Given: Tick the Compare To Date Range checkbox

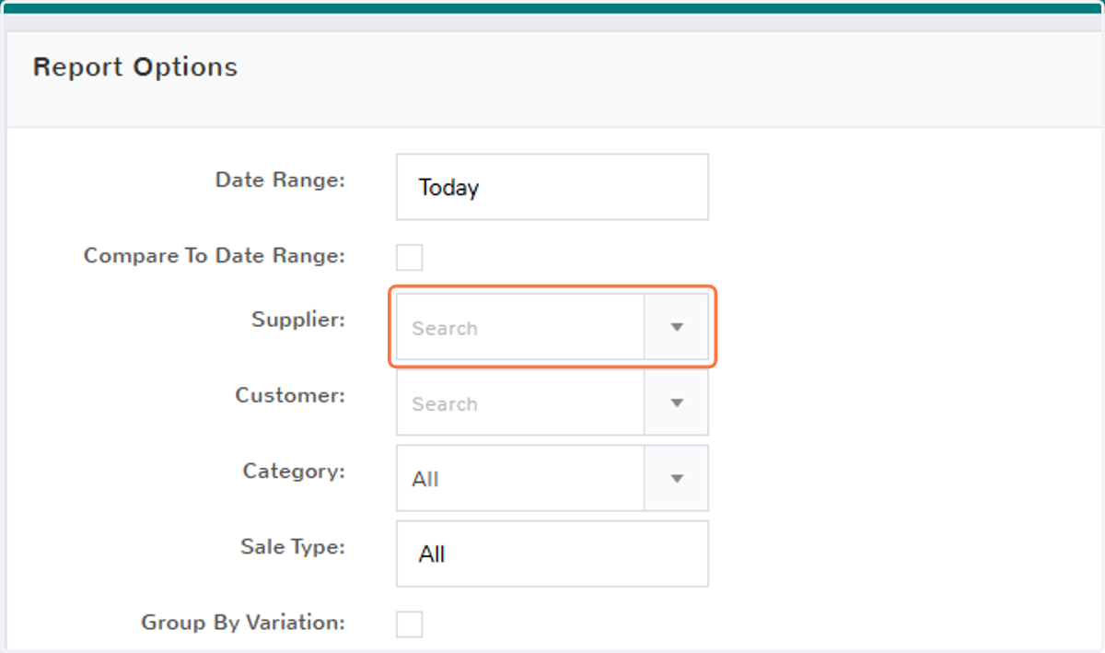Looking at the screenshot, I should coord(410,257).
